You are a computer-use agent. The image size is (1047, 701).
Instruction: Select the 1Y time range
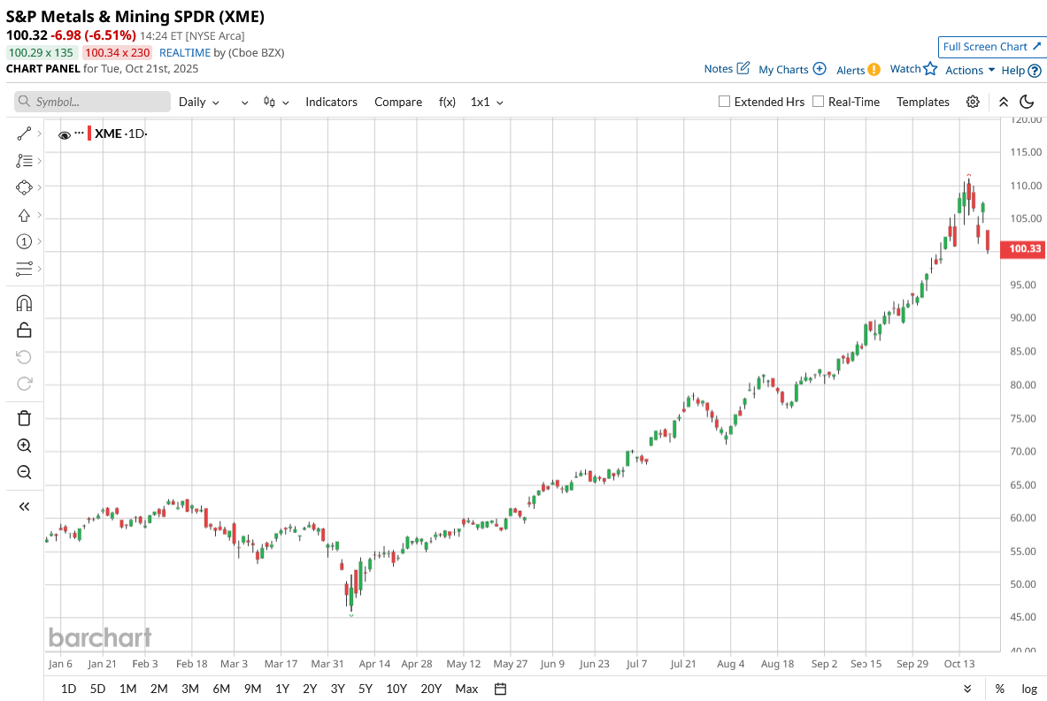pyautogui.click(x=282, y=689)
